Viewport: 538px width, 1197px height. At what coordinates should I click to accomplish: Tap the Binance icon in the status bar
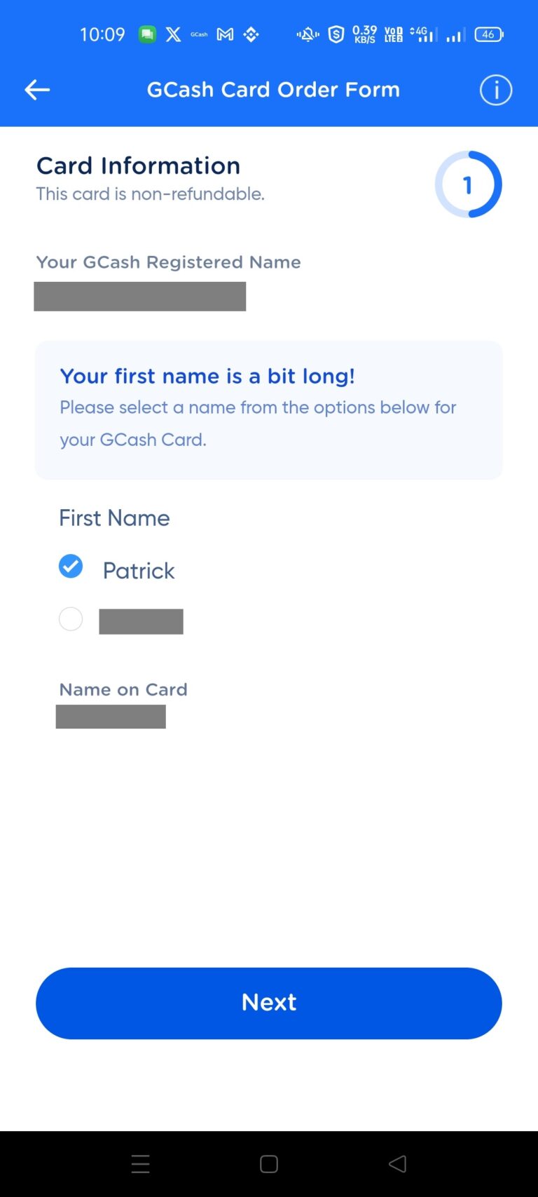(x=250, y=34)
